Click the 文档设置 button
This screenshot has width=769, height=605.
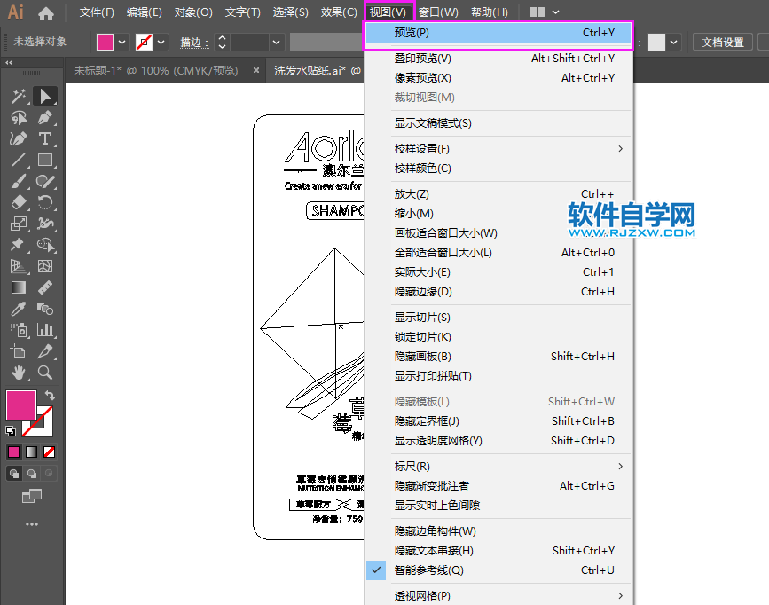[722, 42]
